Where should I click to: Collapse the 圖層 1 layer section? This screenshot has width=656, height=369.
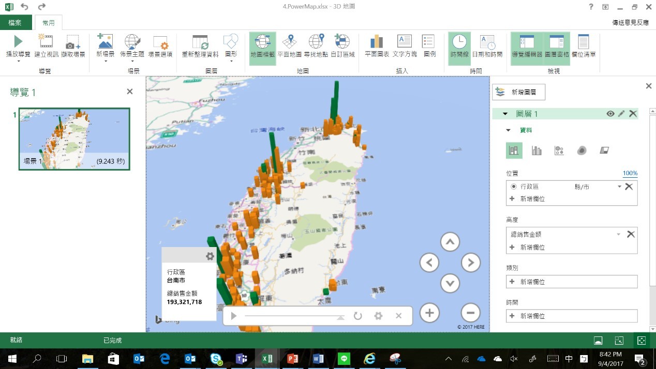click(x=505, y=114)
